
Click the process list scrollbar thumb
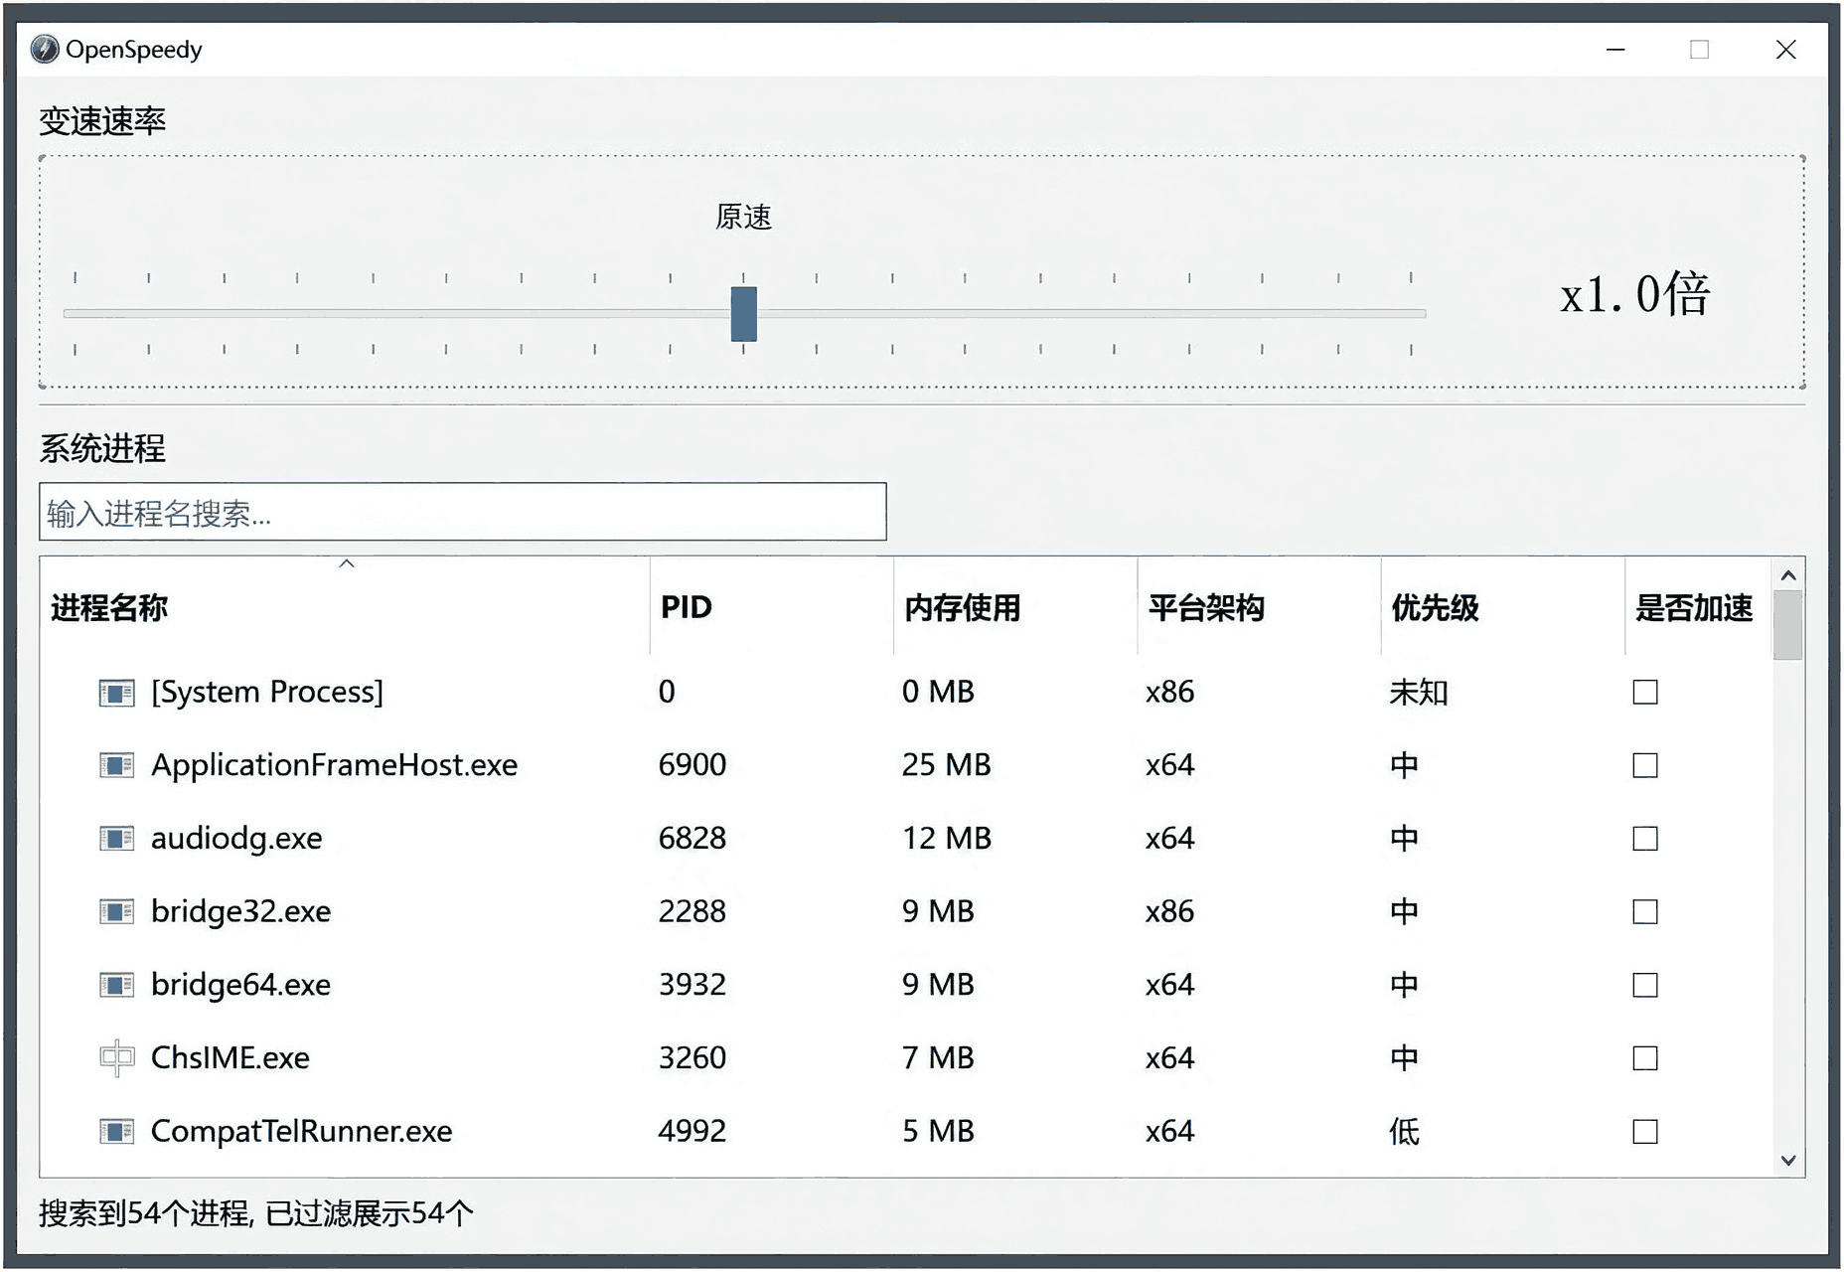click(x=1788, y=625)
